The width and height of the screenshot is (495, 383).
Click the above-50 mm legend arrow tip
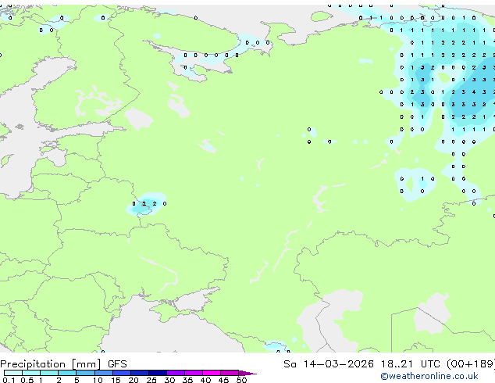[247, 373]
